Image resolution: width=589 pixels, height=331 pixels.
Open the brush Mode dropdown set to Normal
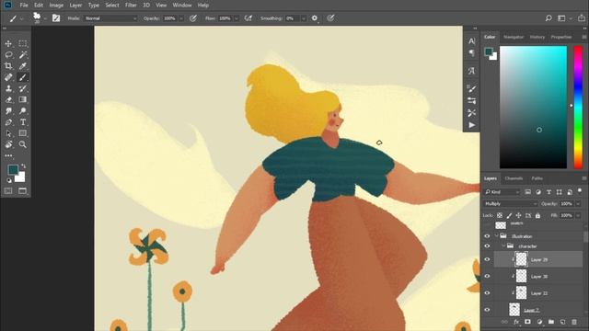pyautogui.click(x=110, y=18)
